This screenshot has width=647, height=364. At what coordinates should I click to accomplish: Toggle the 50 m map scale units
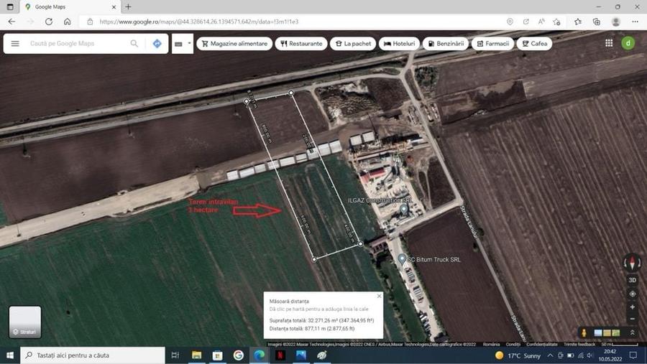coord(620,344)
